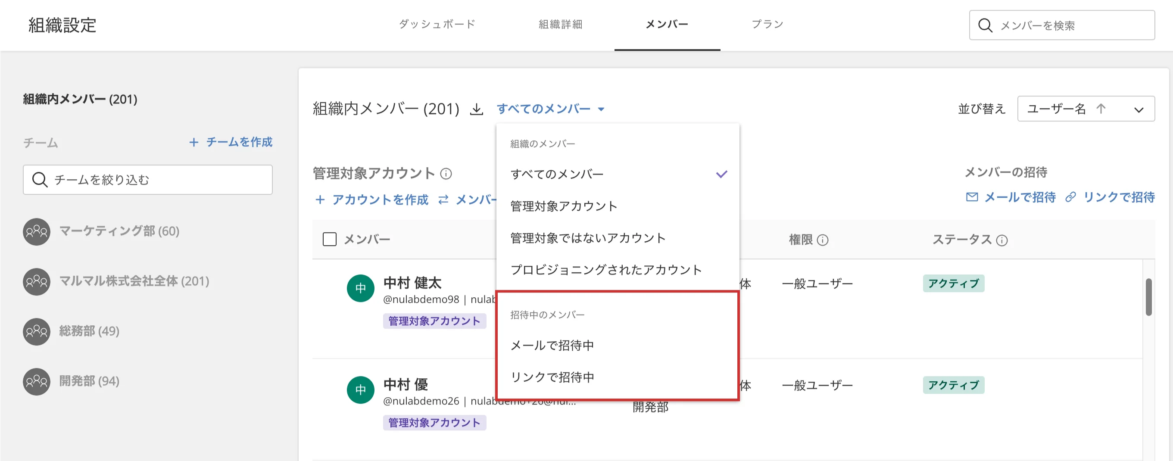Screen dimensions: 1173x461
Task: Select リンクで招待中 option
Action: pos(618,377)
